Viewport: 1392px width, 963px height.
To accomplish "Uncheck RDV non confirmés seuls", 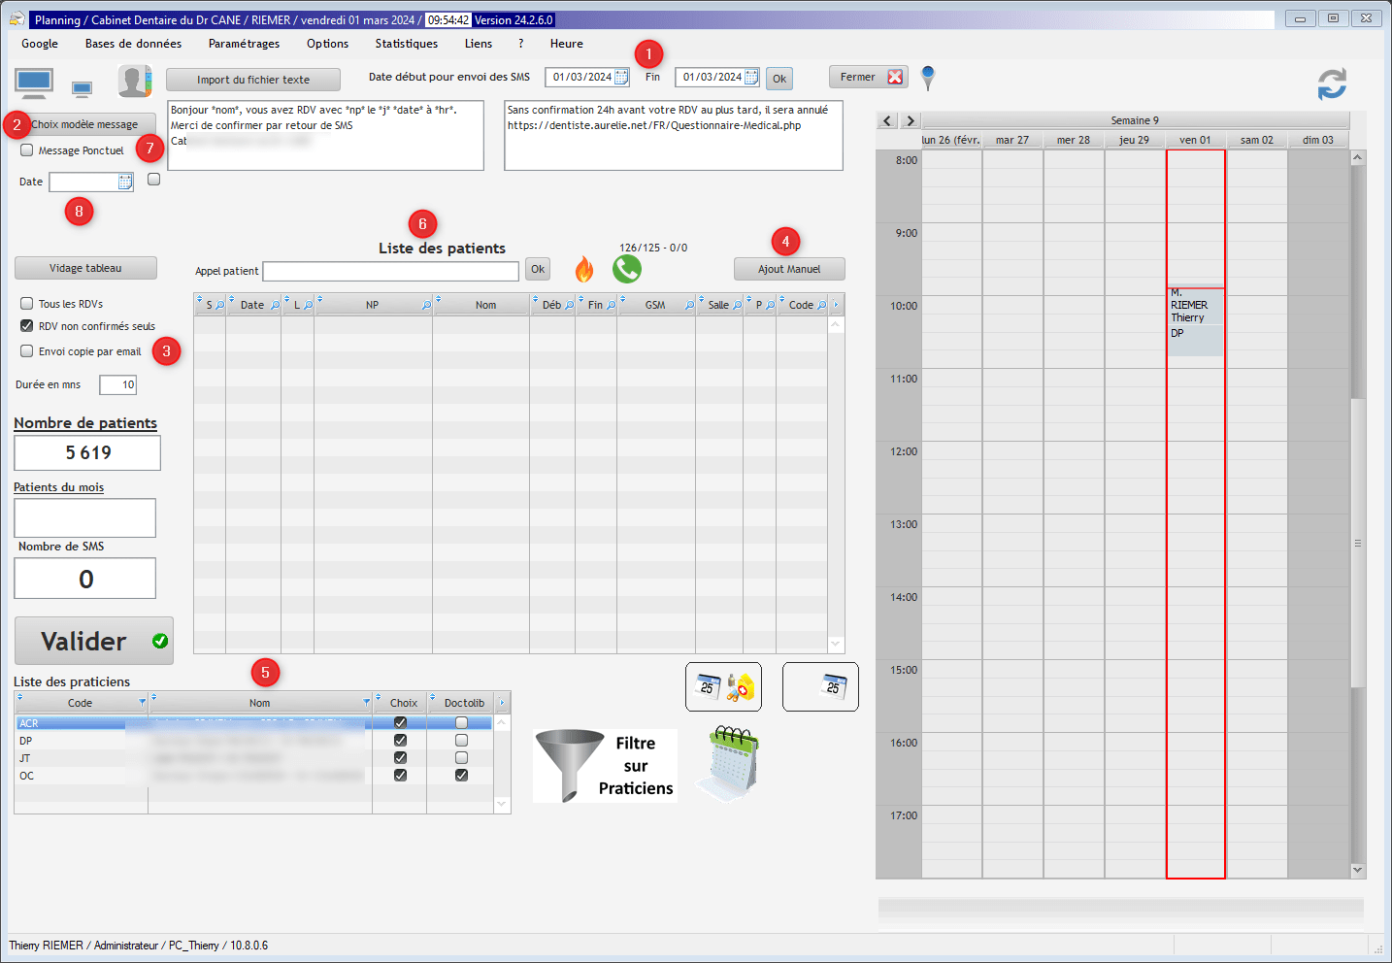I will pyautogui.click(x=27, y=326).
